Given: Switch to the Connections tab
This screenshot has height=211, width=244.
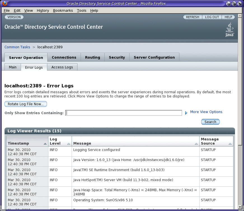Looking at the screenshot, I should click(x=64, y=57).
